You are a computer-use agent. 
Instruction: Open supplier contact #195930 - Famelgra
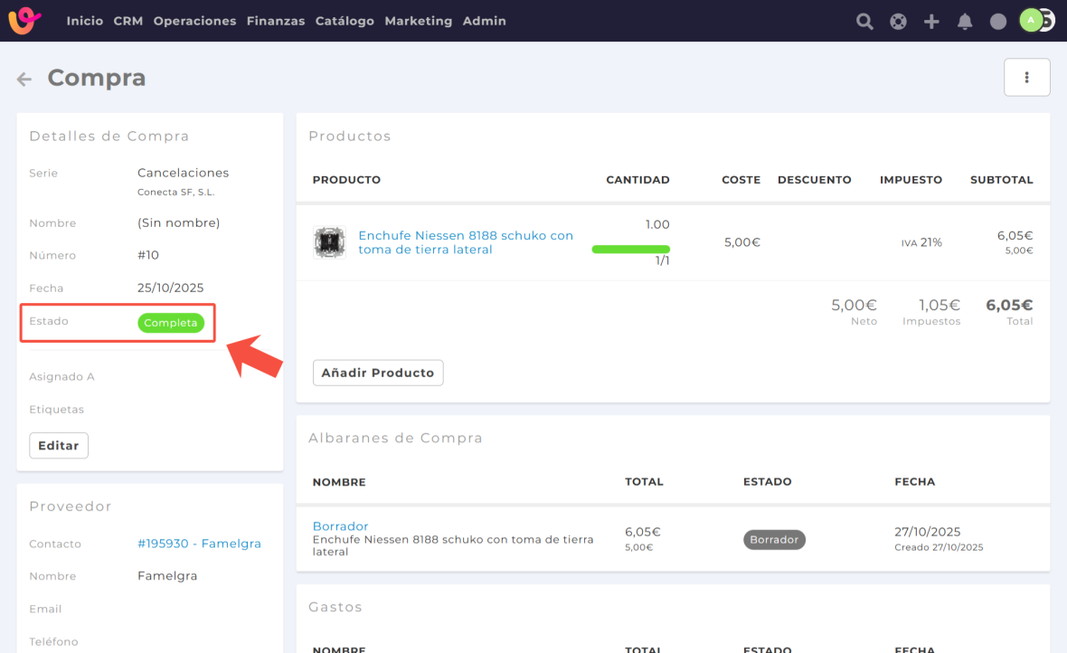click(x=199, y=544)
